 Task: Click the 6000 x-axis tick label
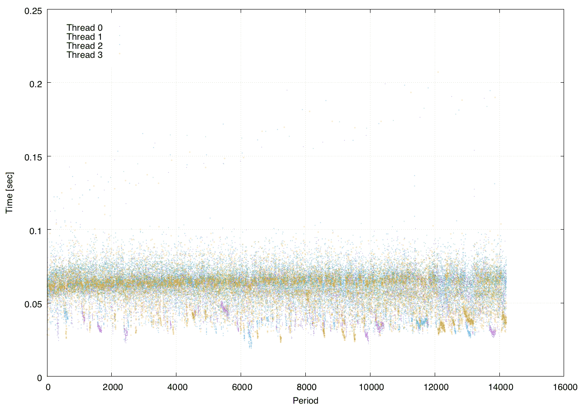[241, 387]
